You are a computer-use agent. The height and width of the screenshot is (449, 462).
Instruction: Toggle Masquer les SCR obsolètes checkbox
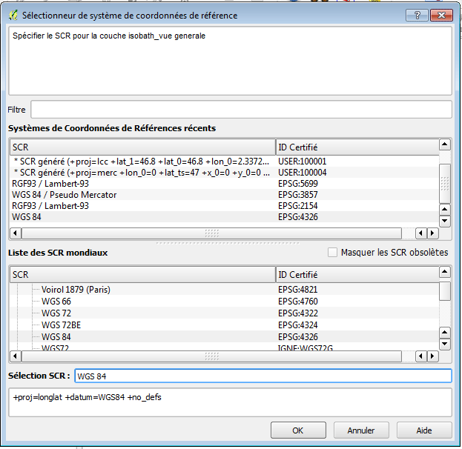pos(332,253)
